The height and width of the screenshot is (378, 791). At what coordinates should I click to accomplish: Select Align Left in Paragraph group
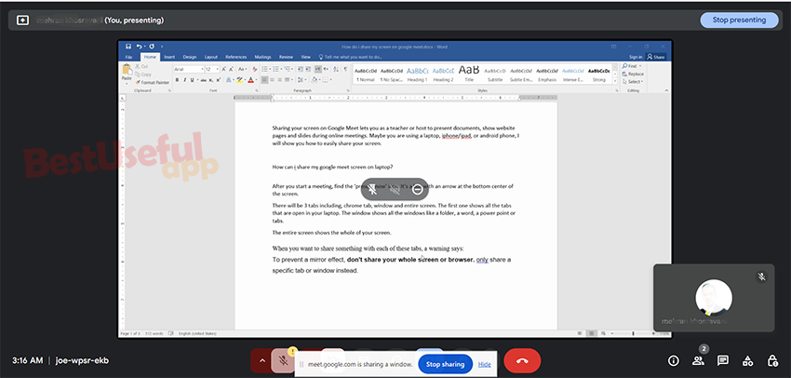click(x=264, y=80)
